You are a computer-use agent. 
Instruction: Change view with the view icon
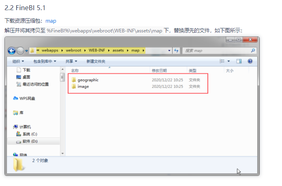pos(222,61)
